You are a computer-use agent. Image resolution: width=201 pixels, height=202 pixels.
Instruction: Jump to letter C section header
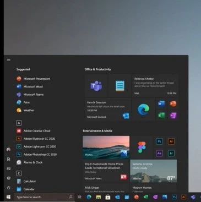click(x=19, y=173)
